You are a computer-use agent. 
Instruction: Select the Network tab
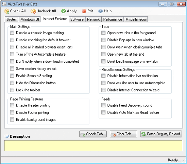(93, 19)
